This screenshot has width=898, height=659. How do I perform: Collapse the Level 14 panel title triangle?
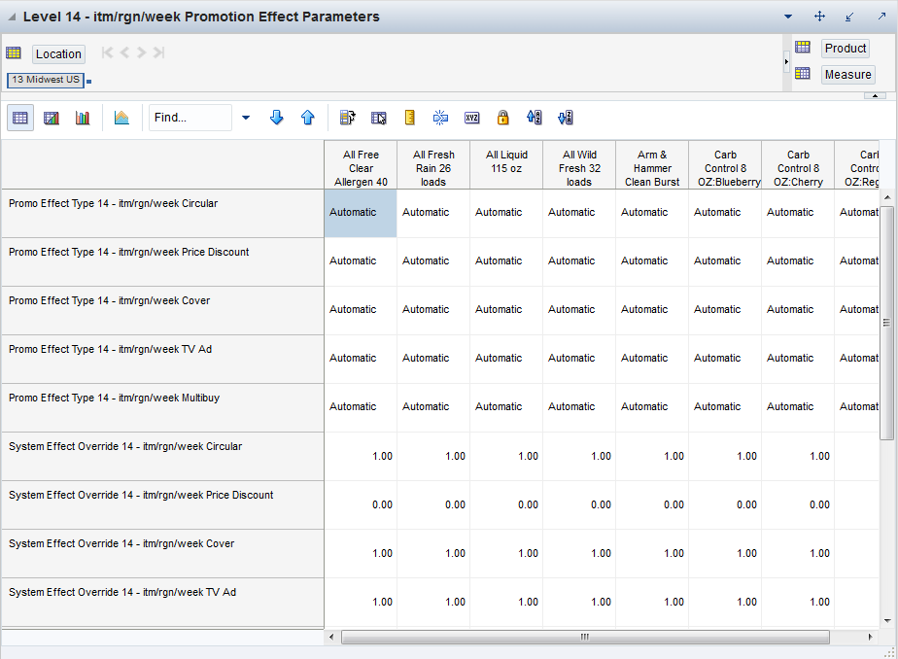click(x=12, y=17)
